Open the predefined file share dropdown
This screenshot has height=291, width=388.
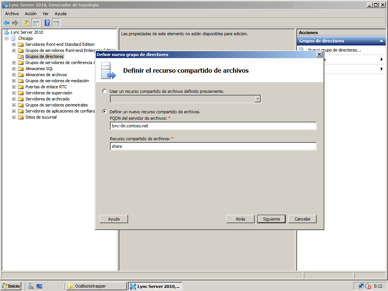[258, 99]
